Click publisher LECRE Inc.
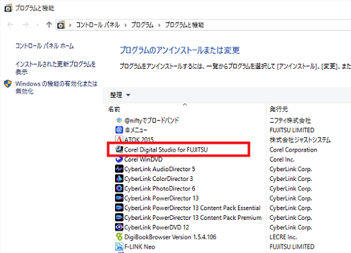Image resolution: width=351 pixels, height=253 pixels. click(283, 237)
